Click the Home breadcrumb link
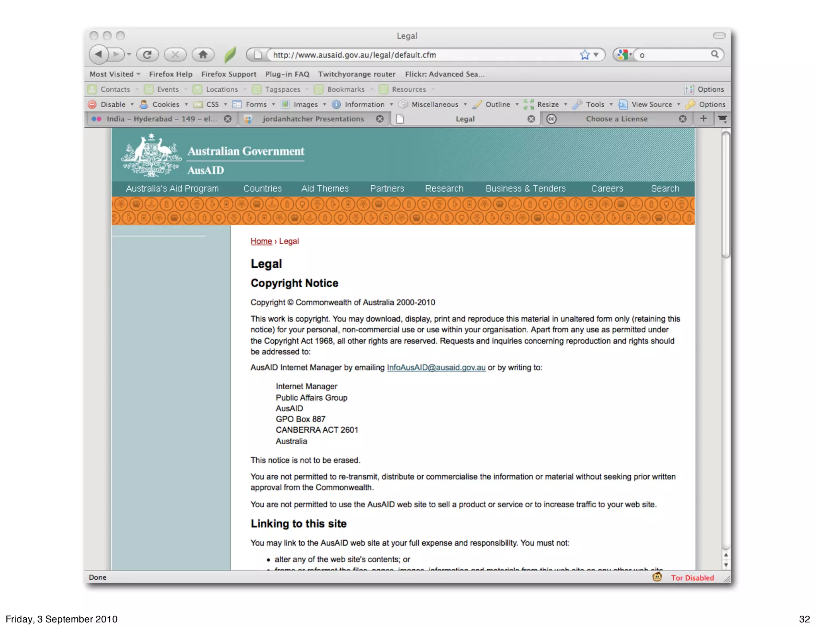The width and height of the screenshot is (816, 628). (x=261, y=241)
